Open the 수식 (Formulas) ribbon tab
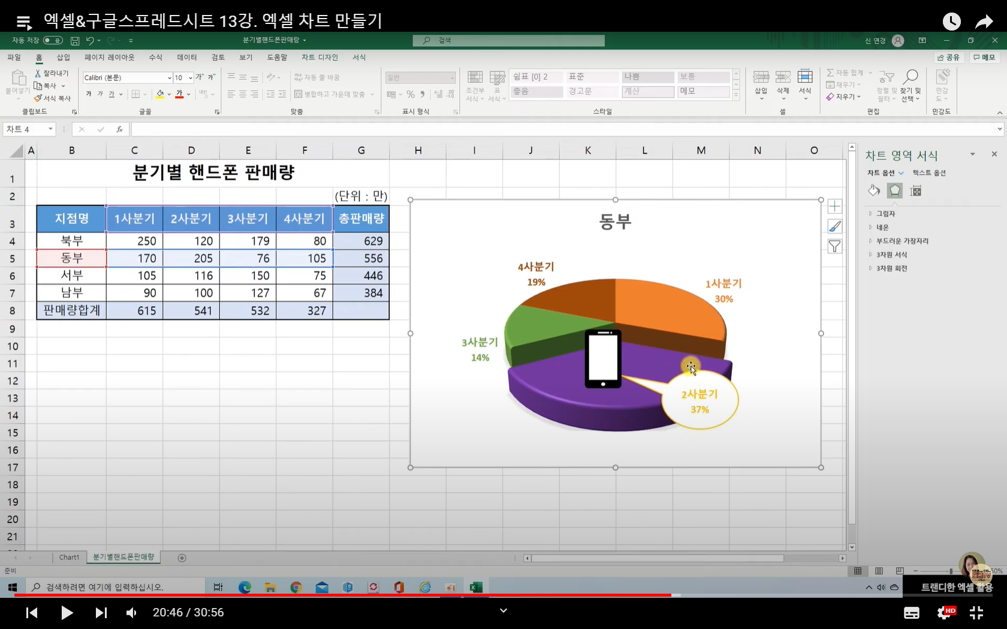Viewport: 1007px width, 629px height. [156, 58]
